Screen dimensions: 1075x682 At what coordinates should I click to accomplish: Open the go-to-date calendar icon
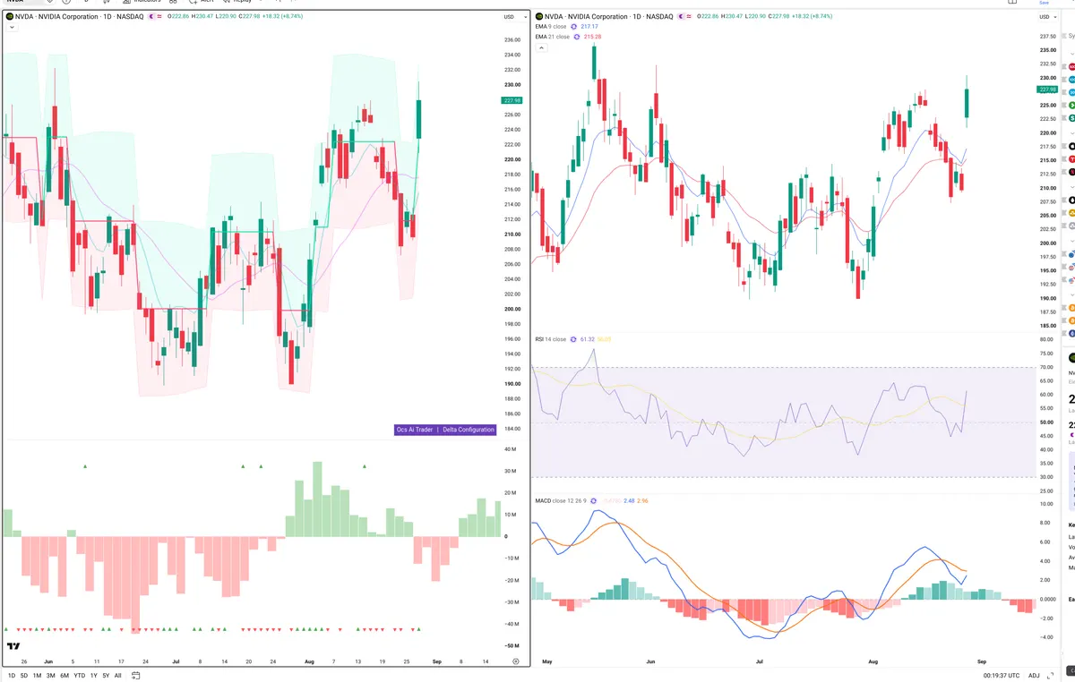click(137, 676)
